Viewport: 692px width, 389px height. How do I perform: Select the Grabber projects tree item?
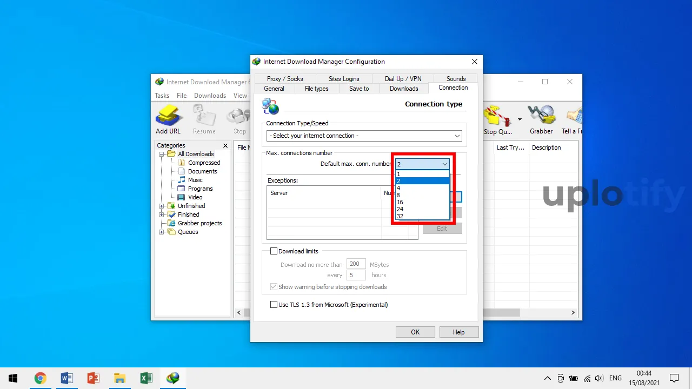click(199, 223)
